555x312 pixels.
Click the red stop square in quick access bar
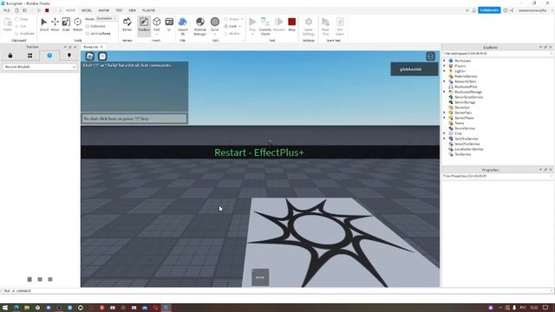(x=47, y=10)
